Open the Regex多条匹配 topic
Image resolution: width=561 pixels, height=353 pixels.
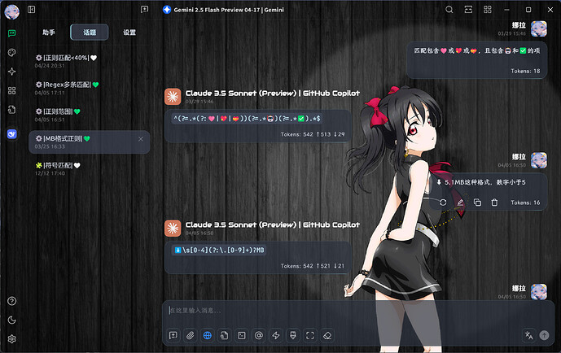pyautogui.click(x=89, y=88)
